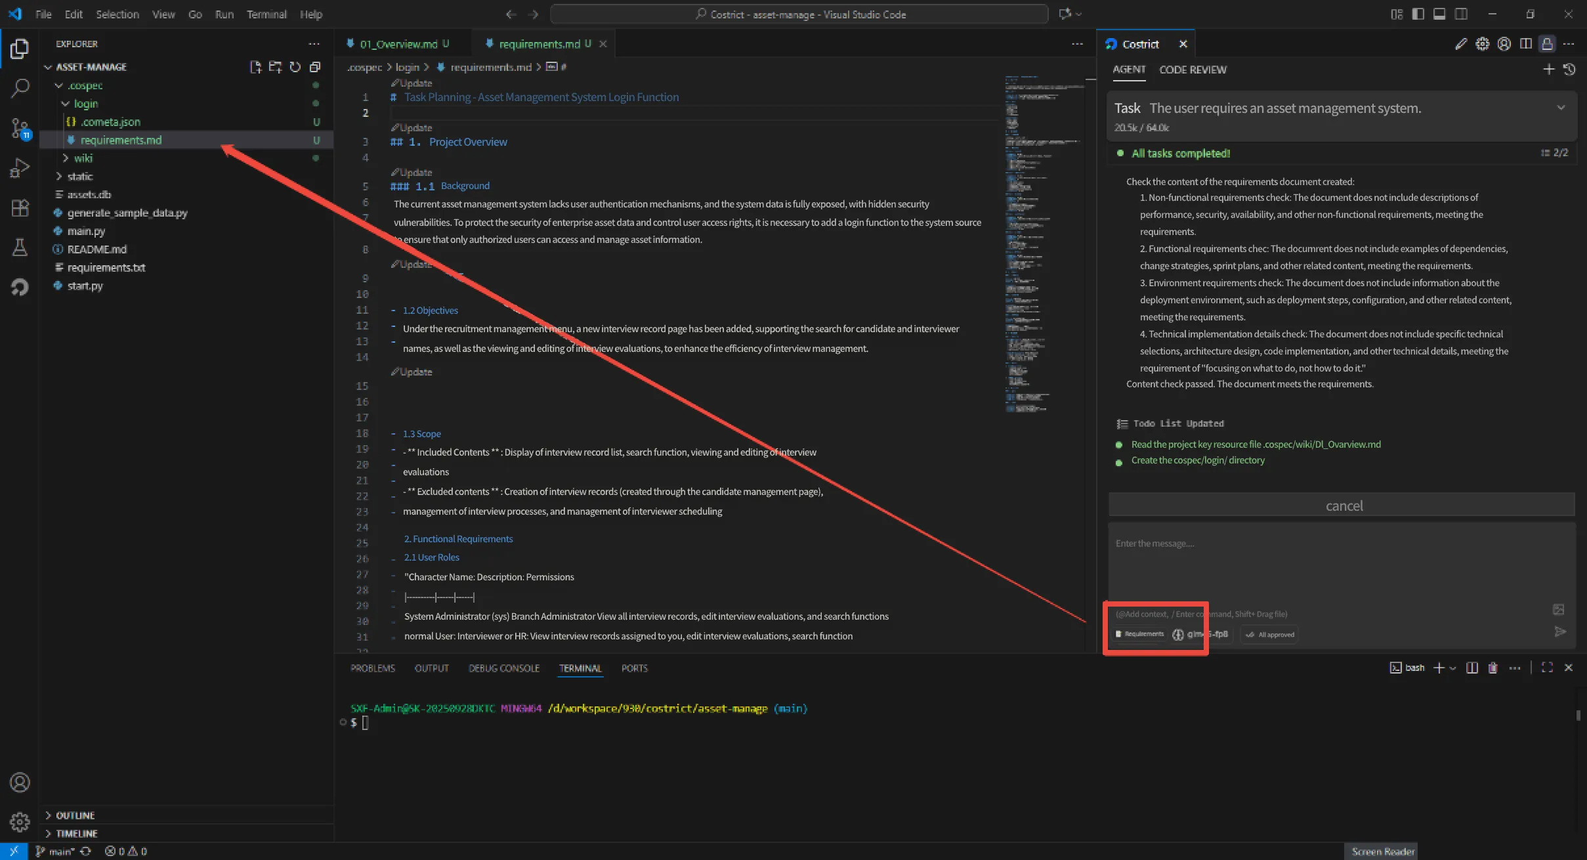Create a new folder in ASSET-MANAGE explorer

click(x=275, y=67)
